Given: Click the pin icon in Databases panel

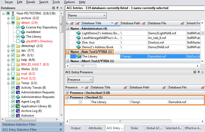Looking at the screenshot, I should (57, 8).
